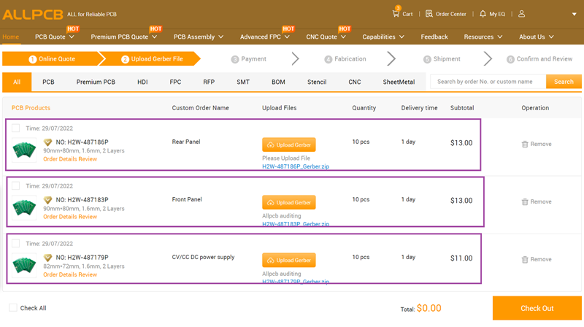
Task: Open Order Details Review for H2W-487179P
Action: click(70, 274)
